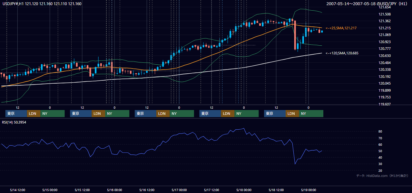The height and width of the screenshot is (193, 412).
Task: Click the 2007-05-14～2007-05-18 date range heading
Action: [x=368, y=4]
